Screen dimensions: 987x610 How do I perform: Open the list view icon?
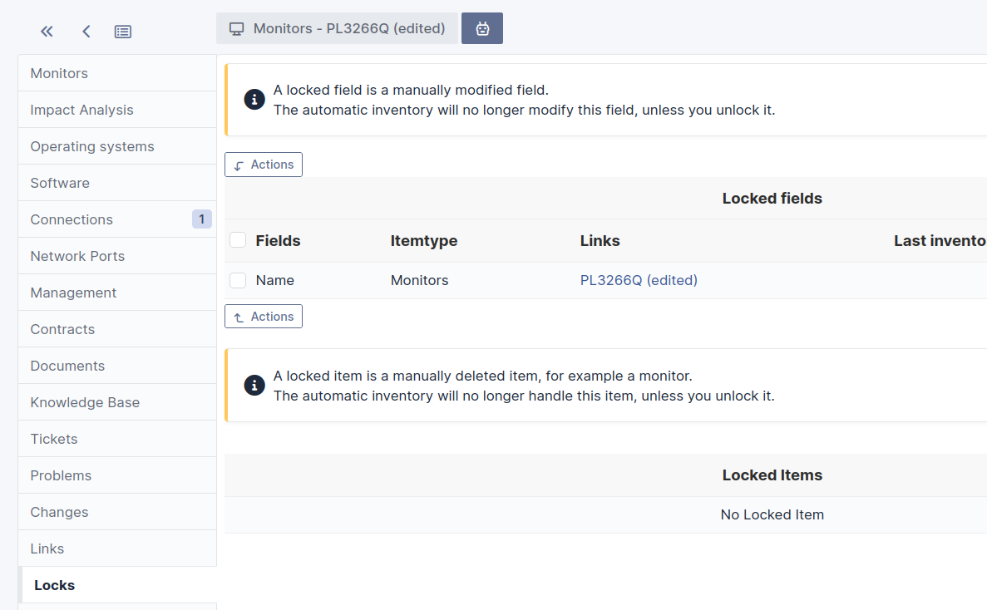coord(123,32)
